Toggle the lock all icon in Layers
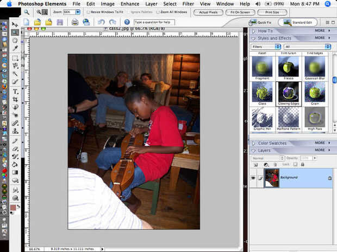The height and width of the screenshot is (252, 337). (302, 164)
